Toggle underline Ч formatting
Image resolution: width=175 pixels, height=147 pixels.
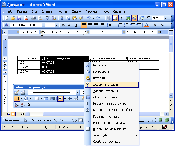tap(76, 25)
